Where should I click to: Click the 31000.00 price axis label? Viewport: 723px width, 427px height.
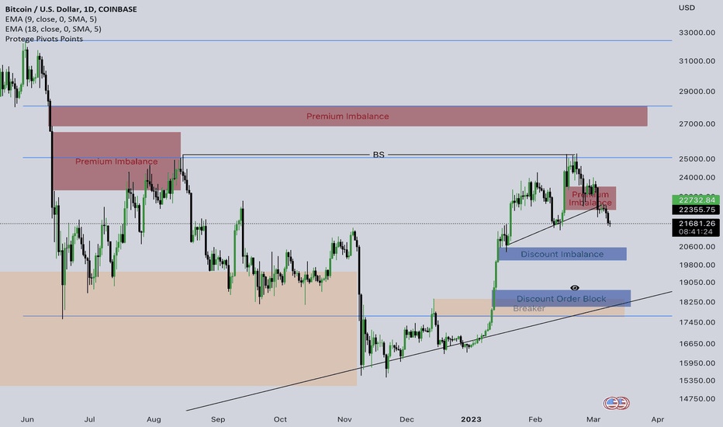pyautogui.click(x=697, y=61)
